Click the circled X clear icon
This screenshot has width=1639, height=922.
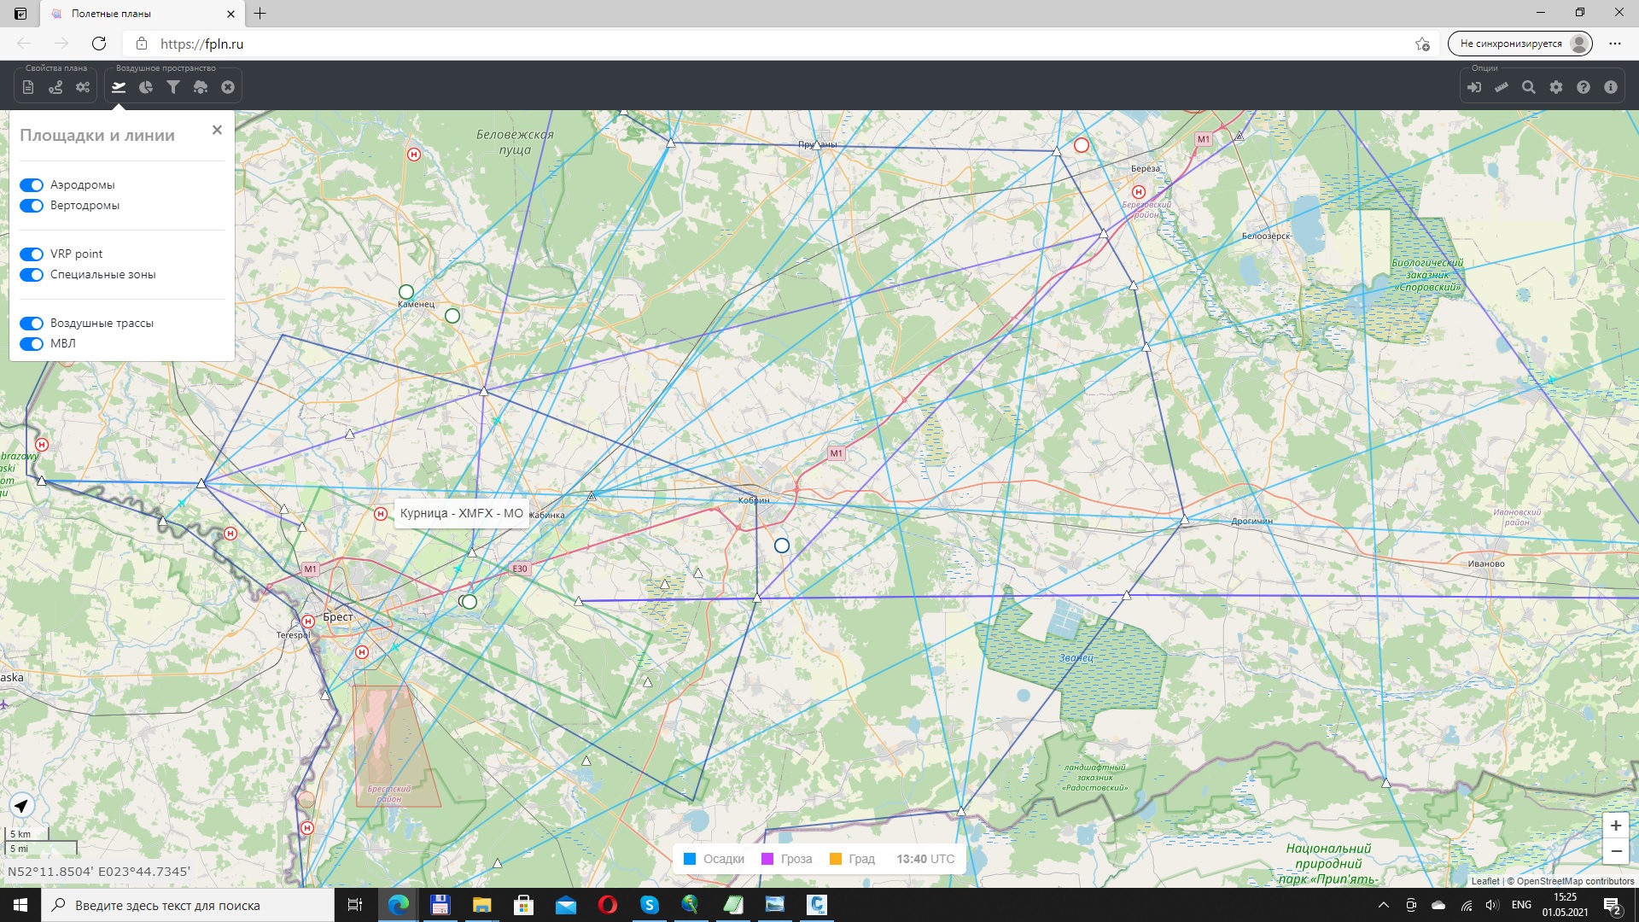pos(228,87)
